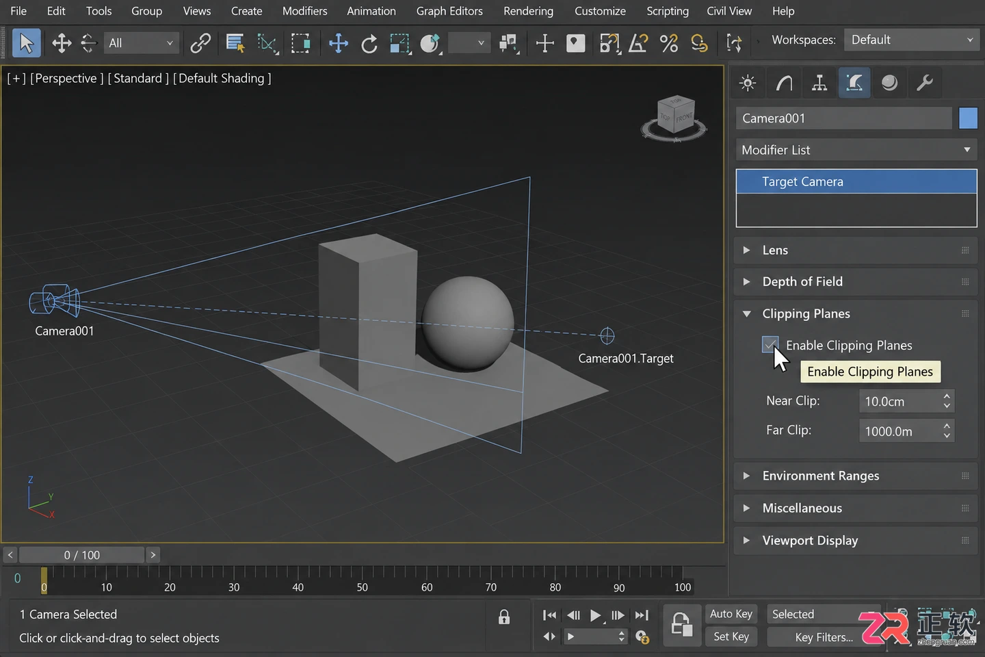Open the Hierarchy panel icon
The height and width of the screenshot is (657, 985).
(x=819, y=83)
